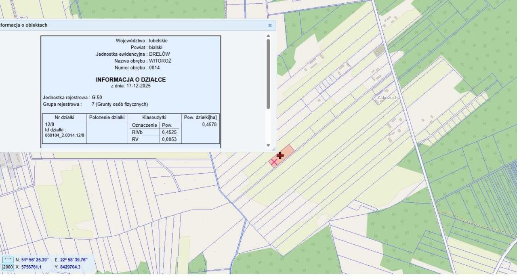Click the pink X marker on the parcel
The image size is (517, 277).
point(274,162)
